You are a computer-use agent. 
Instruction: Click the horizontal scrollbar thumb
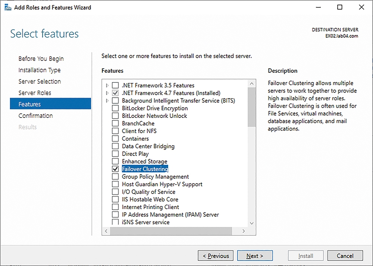pyautogui.click(x=171, y=231)
